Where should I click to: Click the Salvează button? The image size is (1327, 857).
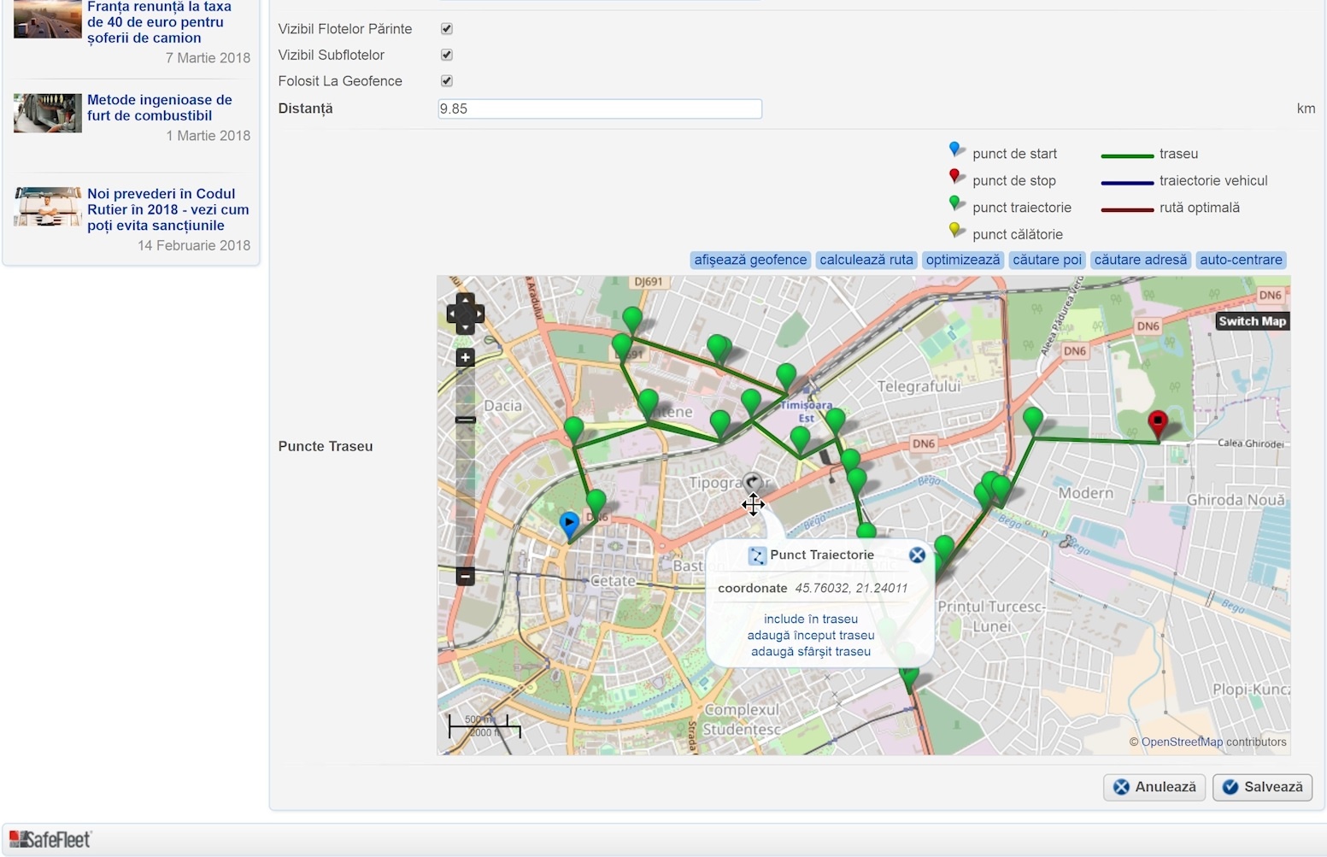(x=1262, y=787)
